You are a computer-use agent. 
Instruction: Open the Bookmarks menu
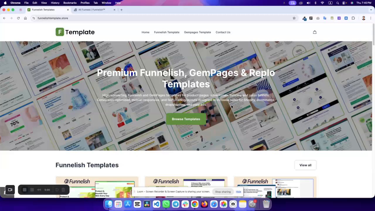[x=70, y=3]
